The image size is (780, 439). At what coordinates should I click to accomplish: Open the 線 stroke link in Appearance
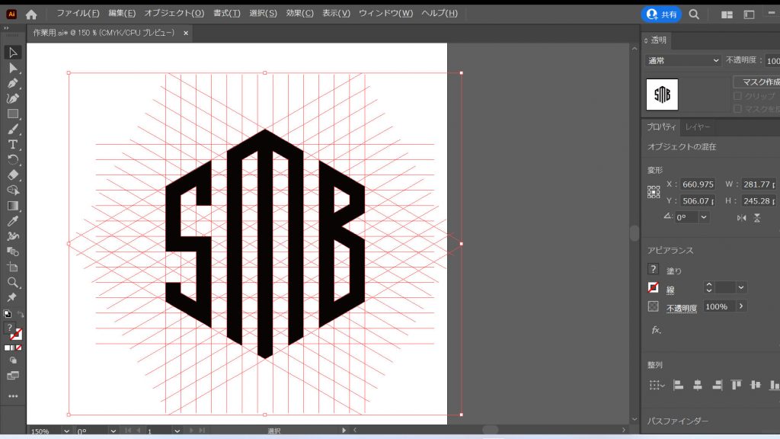[670, 290]
